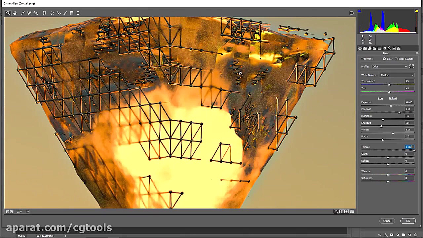The image size is (423, 238).
Task: Click the Auto tone link
Action: 380,99
